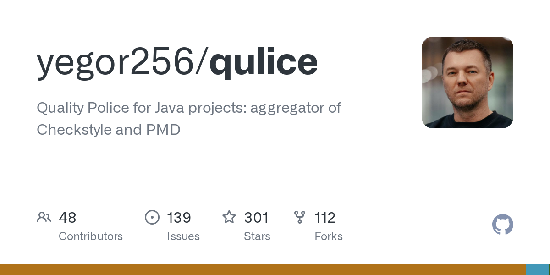Open the bold qulice repository name
Viewport: 550px width, 275px height.
(264, 62)
